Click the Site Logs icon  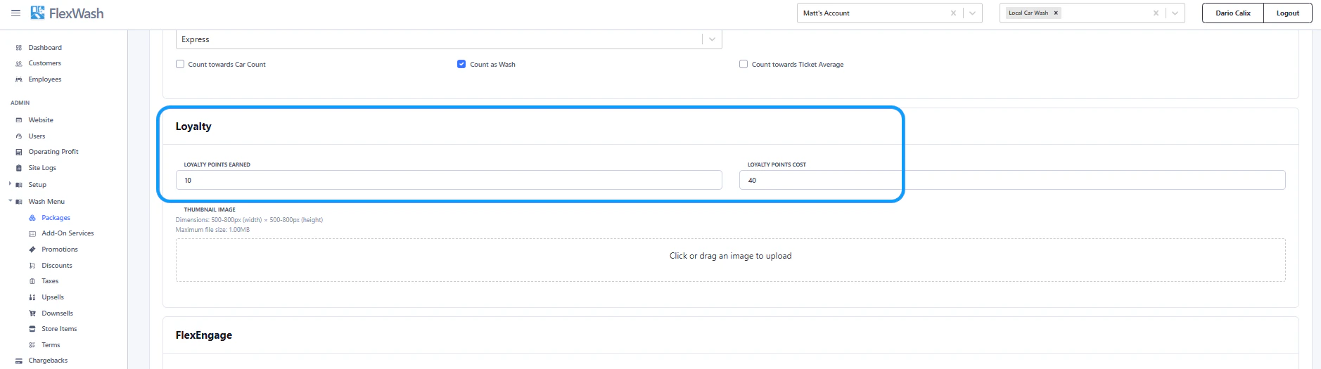19,168
